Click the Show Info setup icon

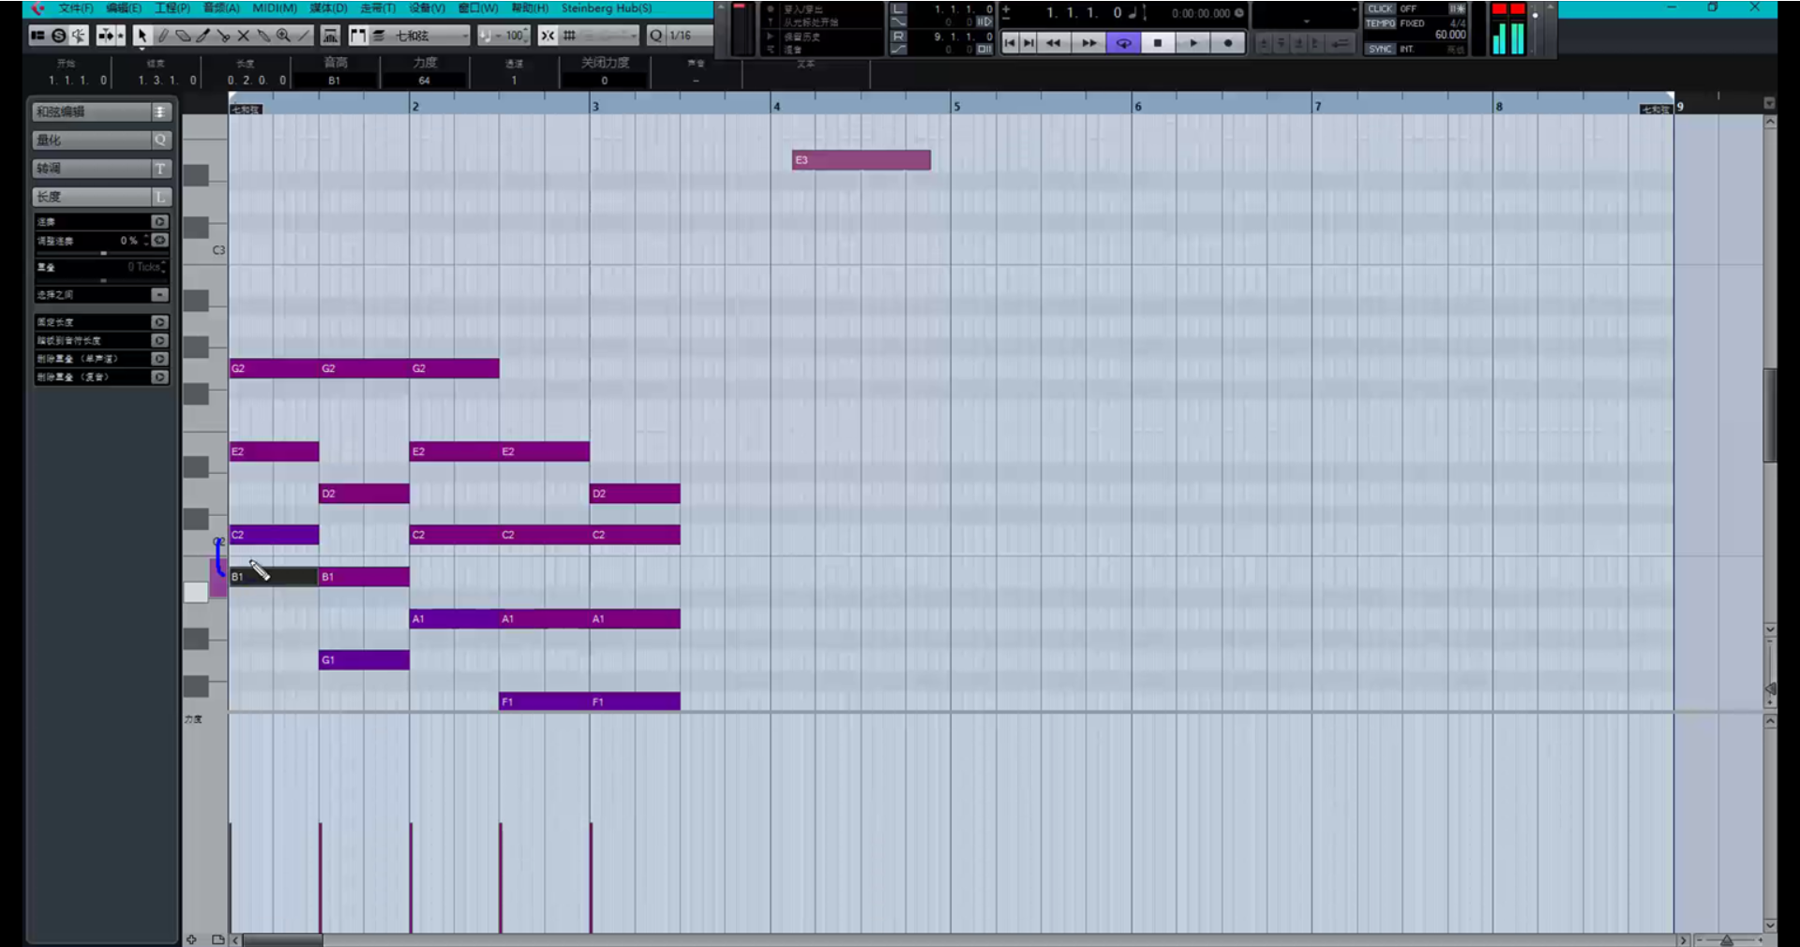(x=37, y=36)
